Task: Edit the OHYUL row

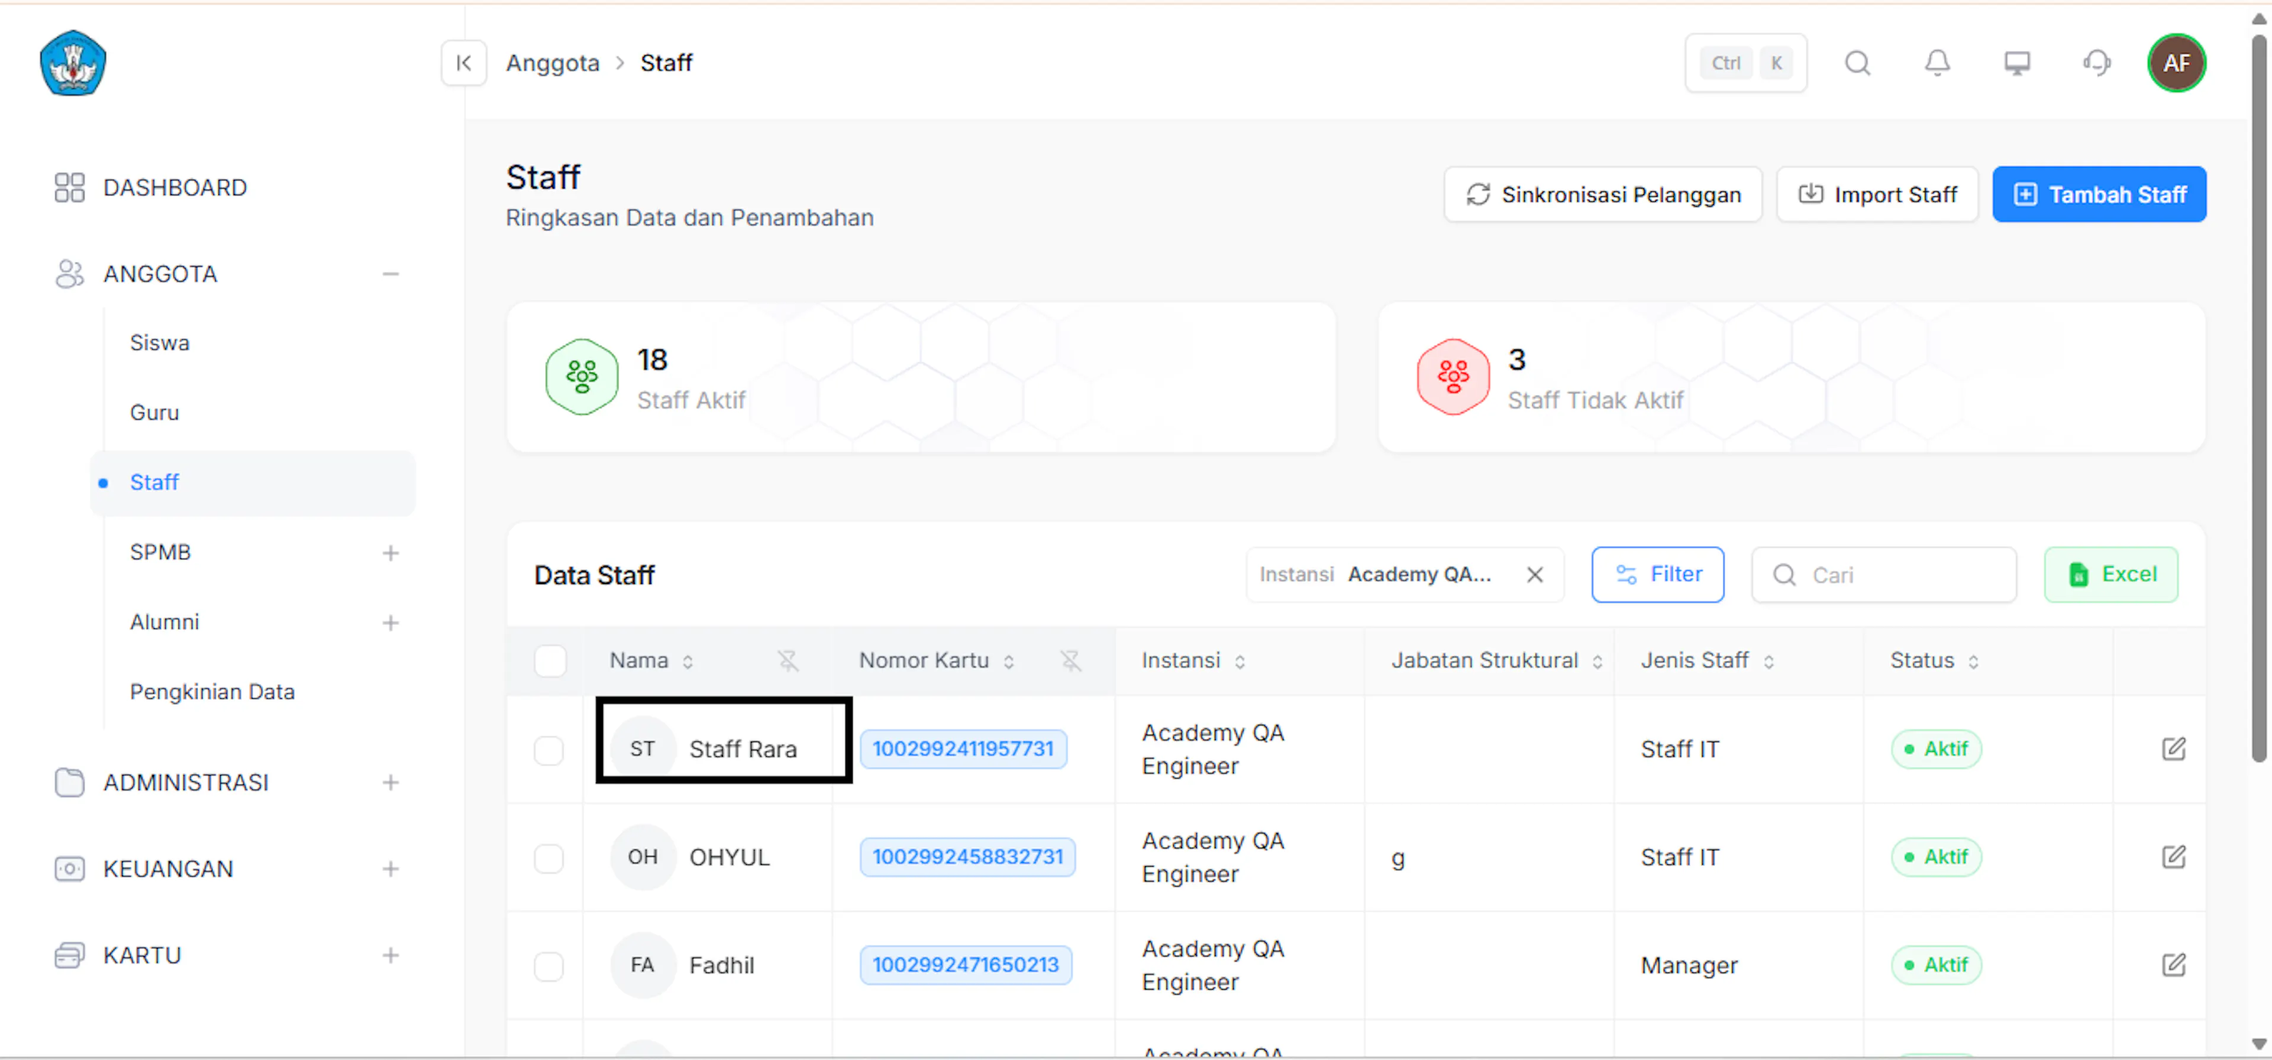Action: [2173, 857]
